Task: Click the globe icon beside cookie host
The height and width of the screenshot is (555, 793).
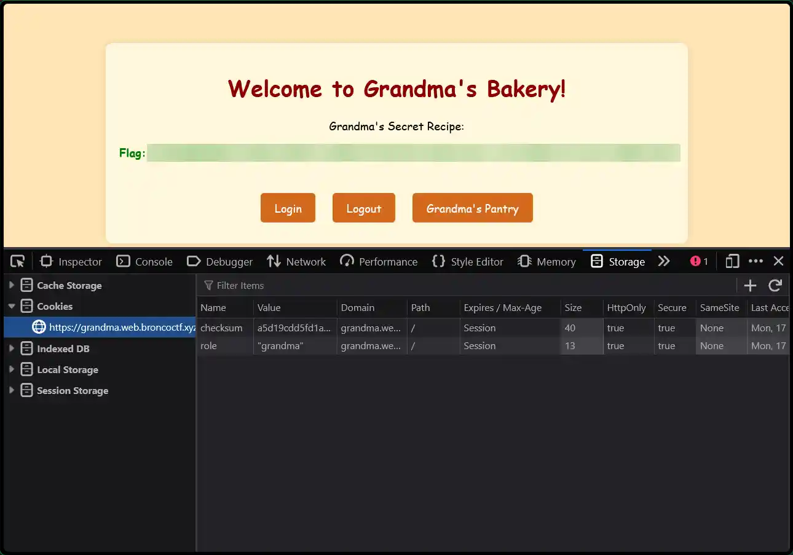Action: (x=39, y=327)
